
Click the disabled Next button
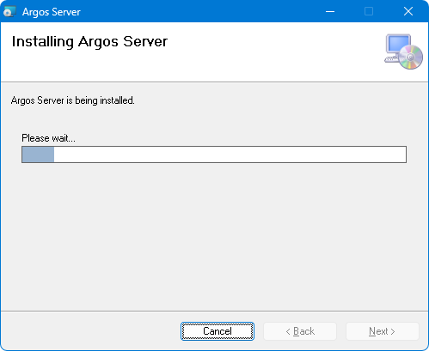[383, 331]
